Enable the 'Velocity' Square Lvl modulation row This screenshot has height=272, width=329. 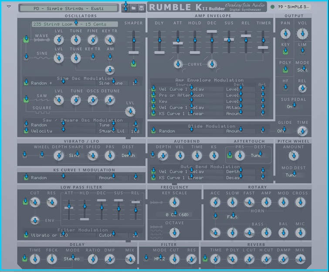[x=26, y=131]
